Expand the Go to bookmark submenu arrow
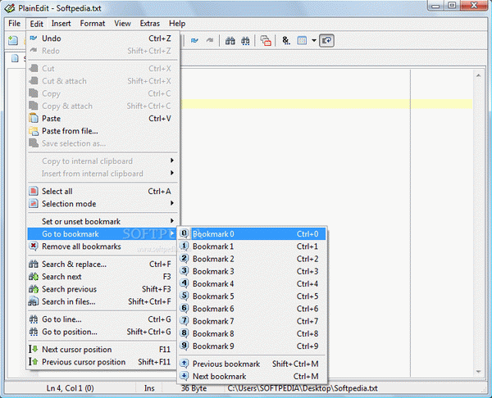The height and width of the screenshot is (398, 492). click(172, 233)
